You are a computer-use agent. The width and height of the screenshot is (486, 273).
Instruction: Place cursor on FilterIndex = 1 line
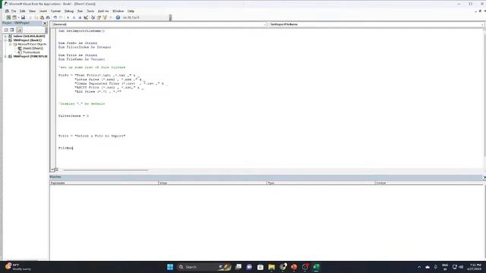coord(74,116)
